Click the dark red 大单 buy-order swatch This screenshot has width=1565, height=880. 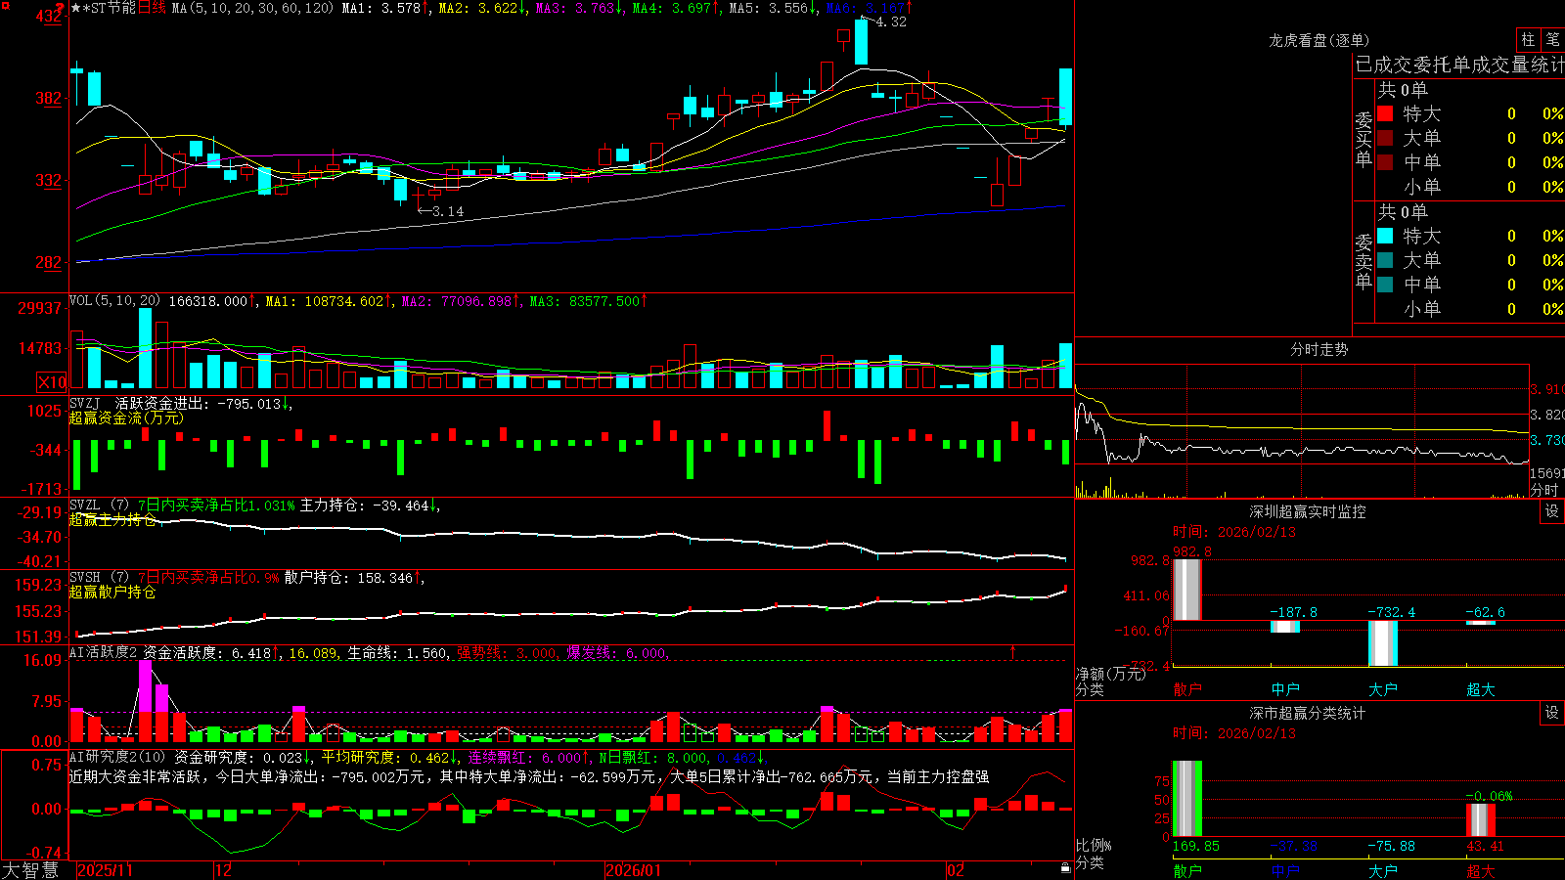point(1385,138)
